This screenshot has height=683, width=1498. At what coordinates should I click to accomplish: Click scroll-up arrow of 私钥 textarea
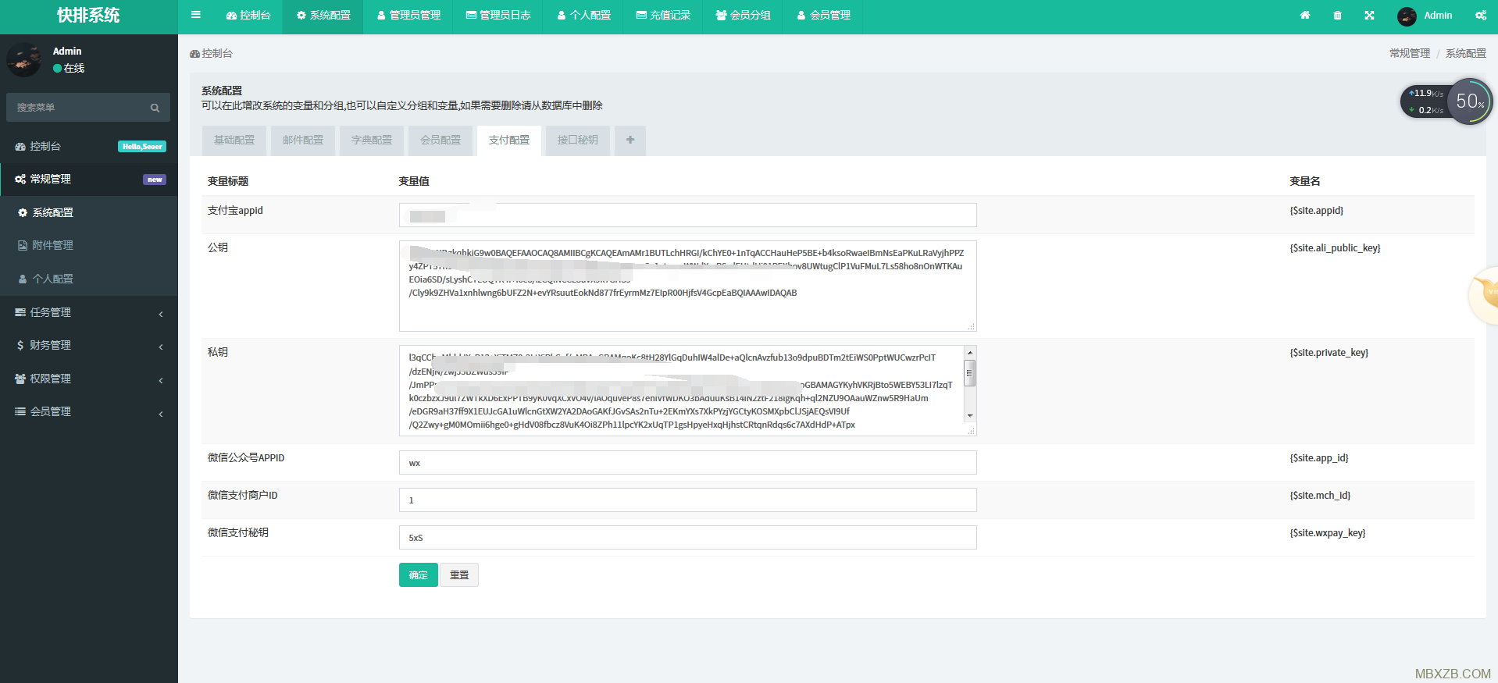[x=969, y=353]
